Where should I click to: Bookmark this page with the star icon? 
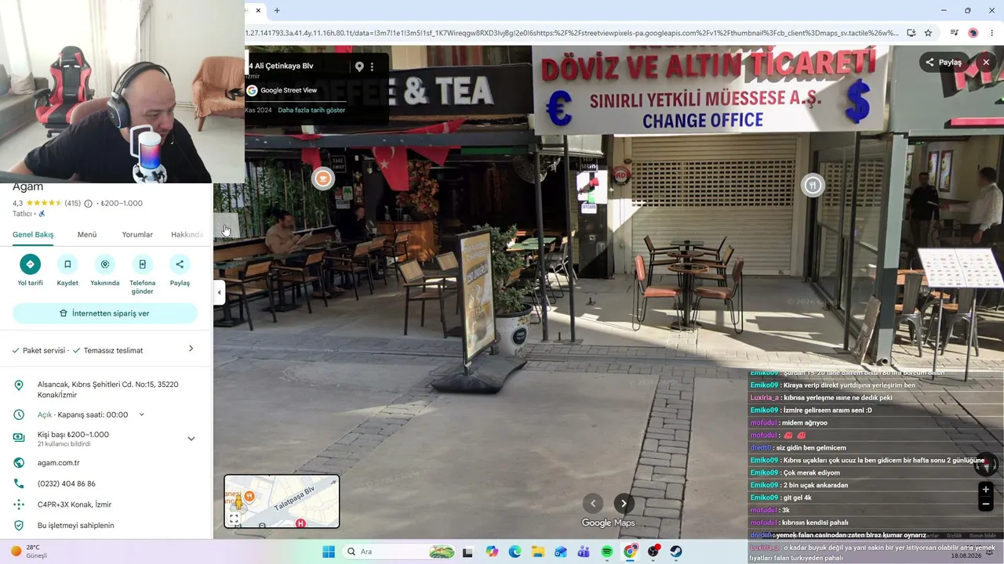coord(928,33)
